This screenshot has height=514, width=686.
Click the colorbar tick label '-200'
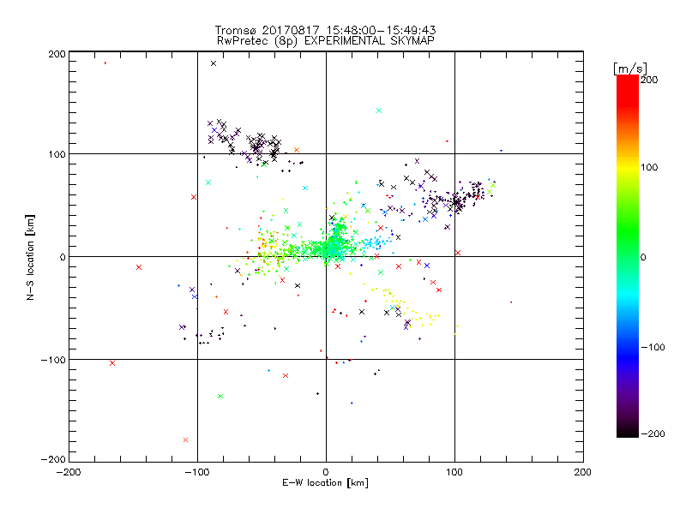point(653,433)
